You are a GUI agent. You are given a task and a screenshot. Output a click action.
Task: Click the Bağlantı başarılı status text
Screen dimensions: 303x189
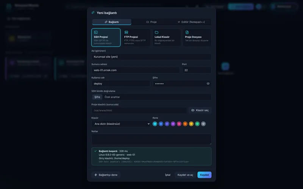point(108,151)
